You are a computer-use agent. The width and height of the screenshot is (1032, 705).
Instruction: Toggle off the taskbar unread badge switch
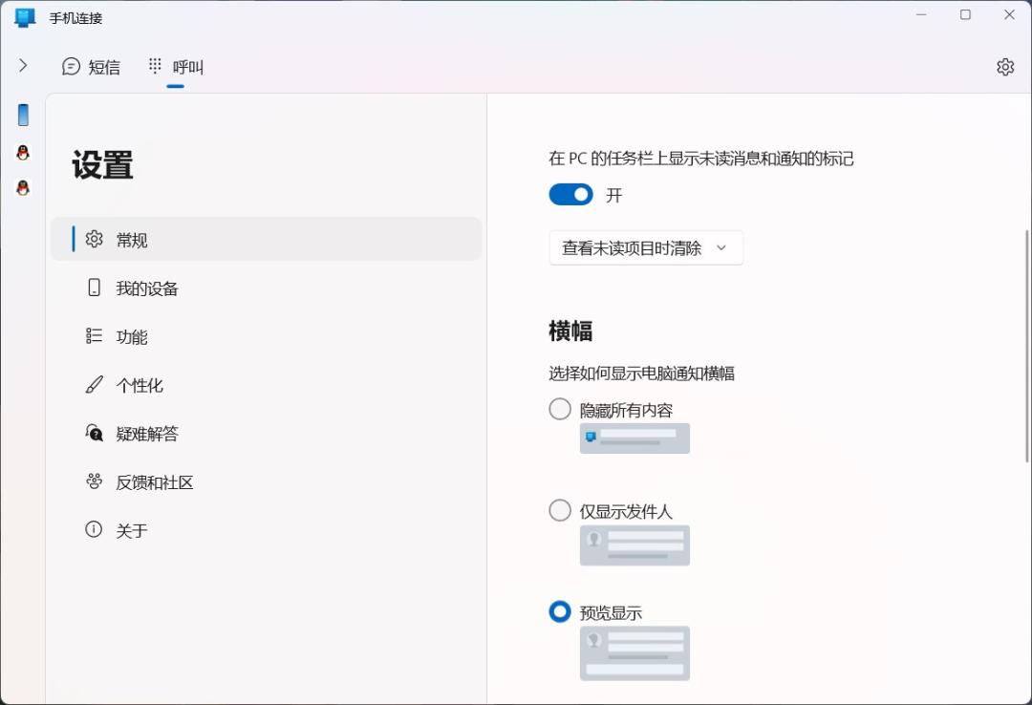point(570,194)
